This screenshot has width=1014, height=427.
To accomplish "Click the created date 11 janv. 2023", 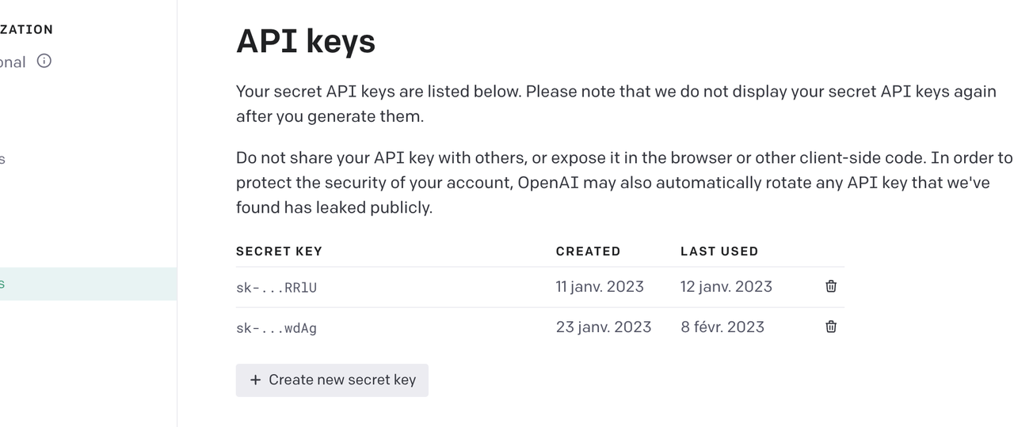I will pos(600,286).
